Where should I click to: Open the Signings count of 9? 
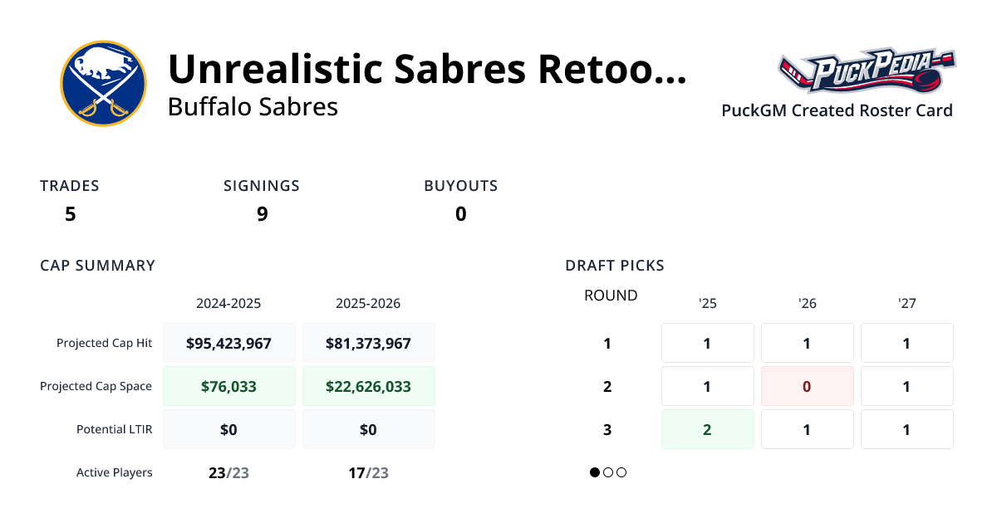(x=262, y=214)
